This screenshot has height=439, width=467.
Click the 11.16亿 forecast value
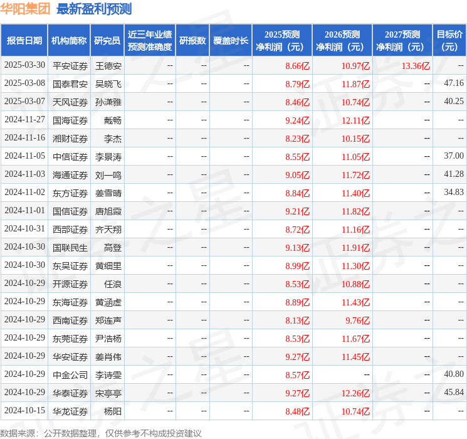click(355, 230)
